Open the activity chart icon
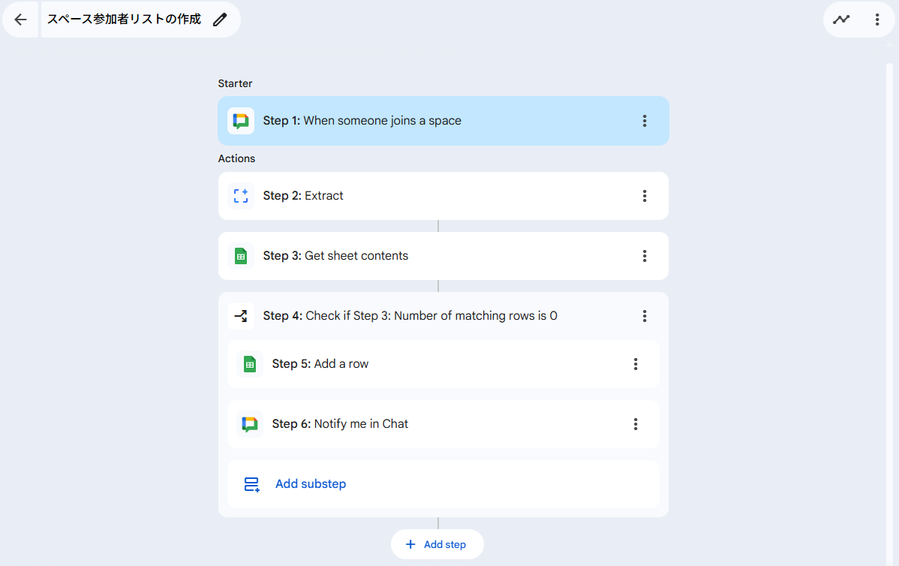This screenshot has height=566, width=899. click(841, 20)
